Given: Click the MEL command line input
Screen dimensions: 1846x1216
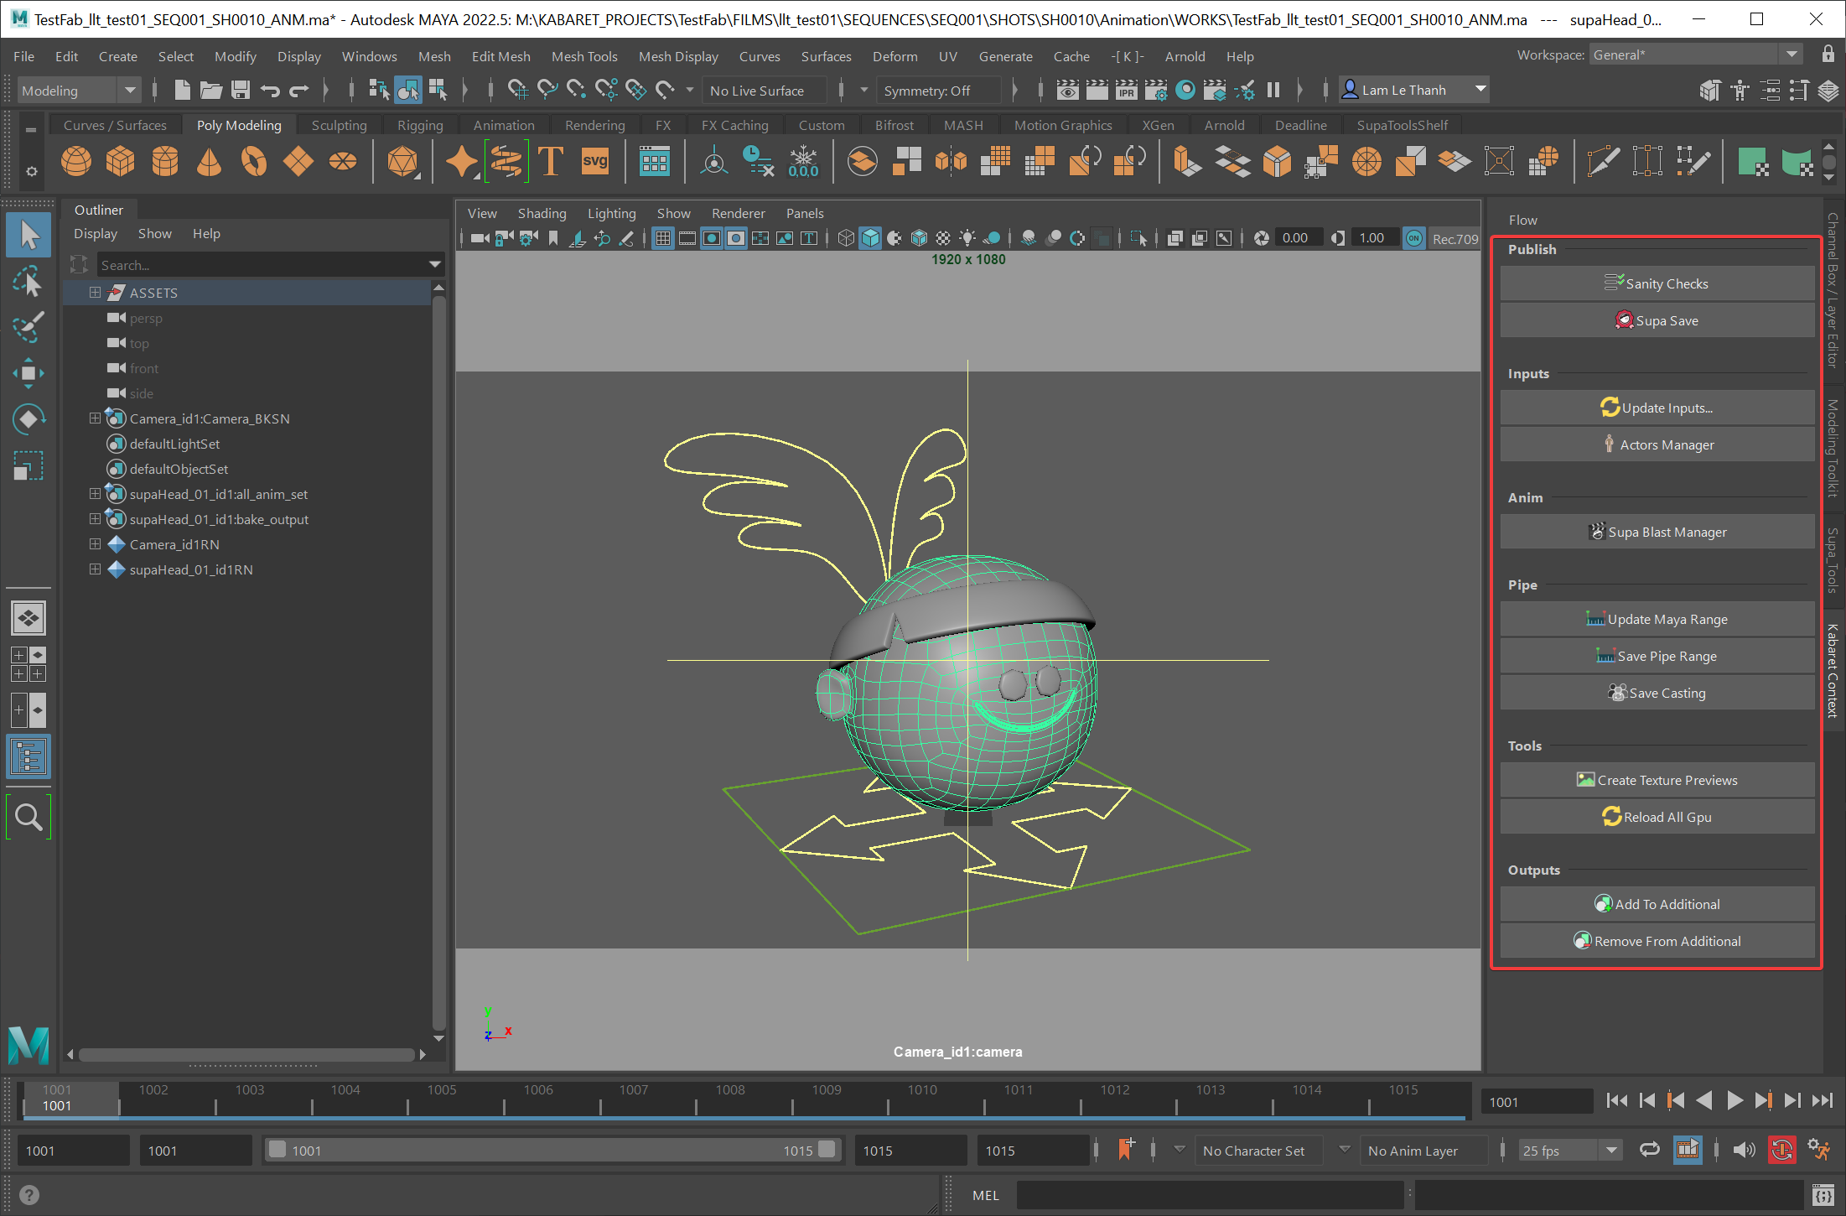Looking at the screenshot, I should [x=1210, y=1195].
